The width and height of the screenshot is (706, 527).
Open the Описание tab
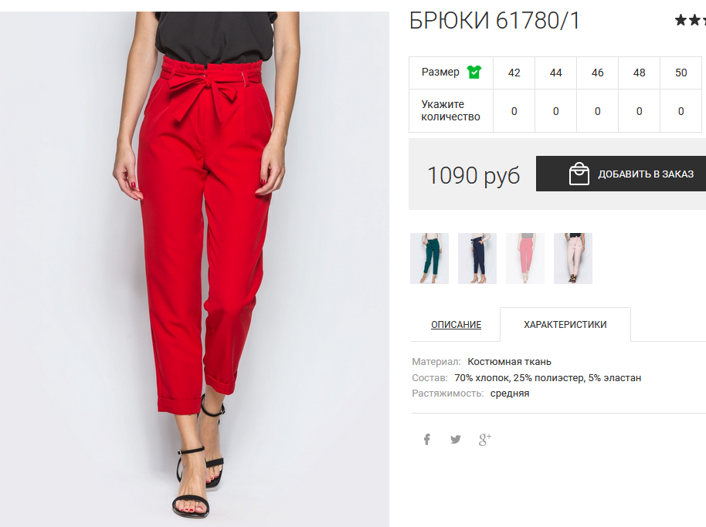(x=456, y=325)
